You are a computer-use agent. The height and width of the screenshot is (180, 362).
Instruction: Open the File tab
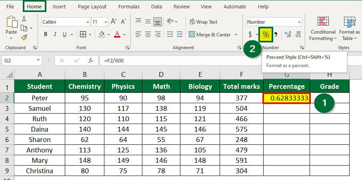(10, 7)
